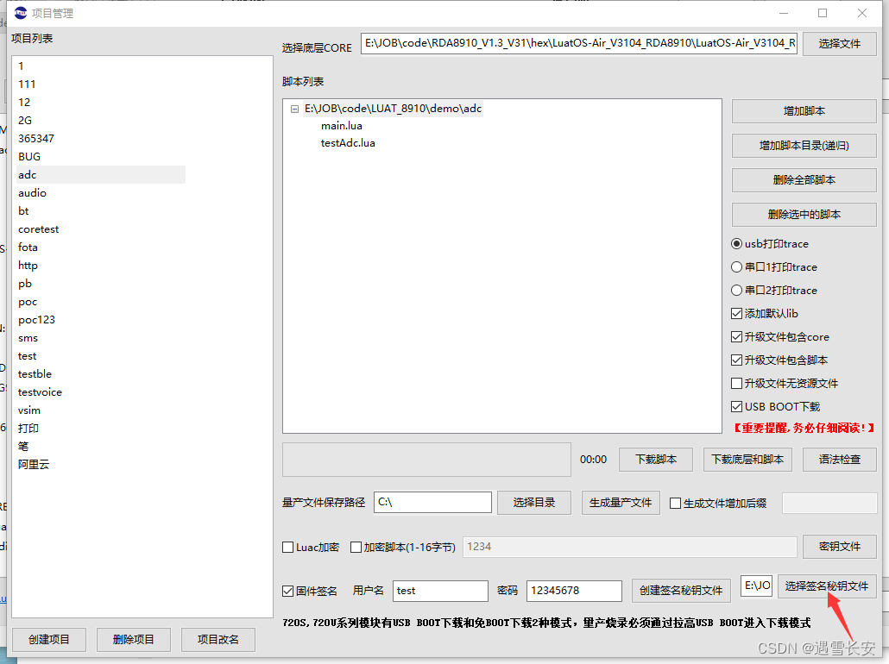Click the signature key path field E:\JO
This screenshot has width=889, height=664.
click(756, 586)
